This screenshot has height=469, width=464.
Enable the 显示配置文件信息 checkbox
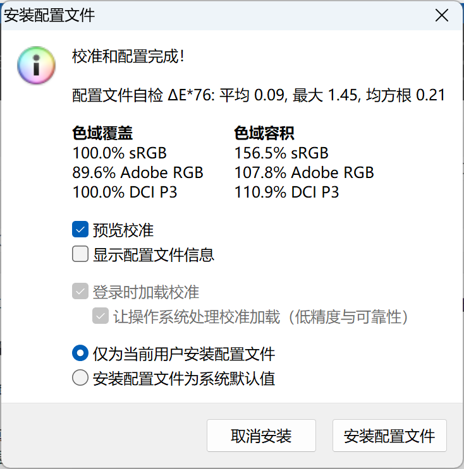80,254
